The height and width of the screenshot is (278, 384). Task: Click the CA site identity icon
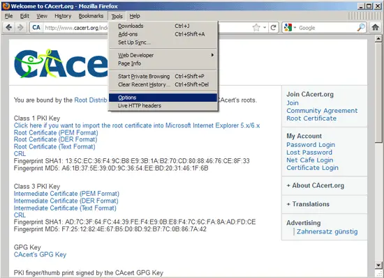[36, 27]
